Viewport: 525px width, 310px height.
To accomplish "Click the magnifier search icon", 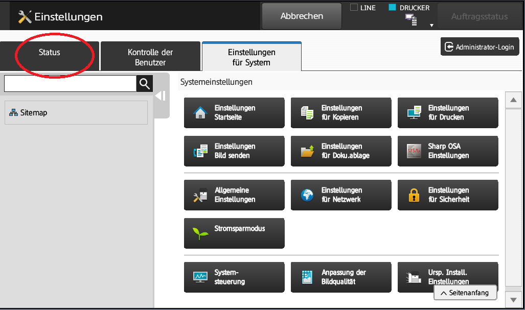I will click(144, 84).
